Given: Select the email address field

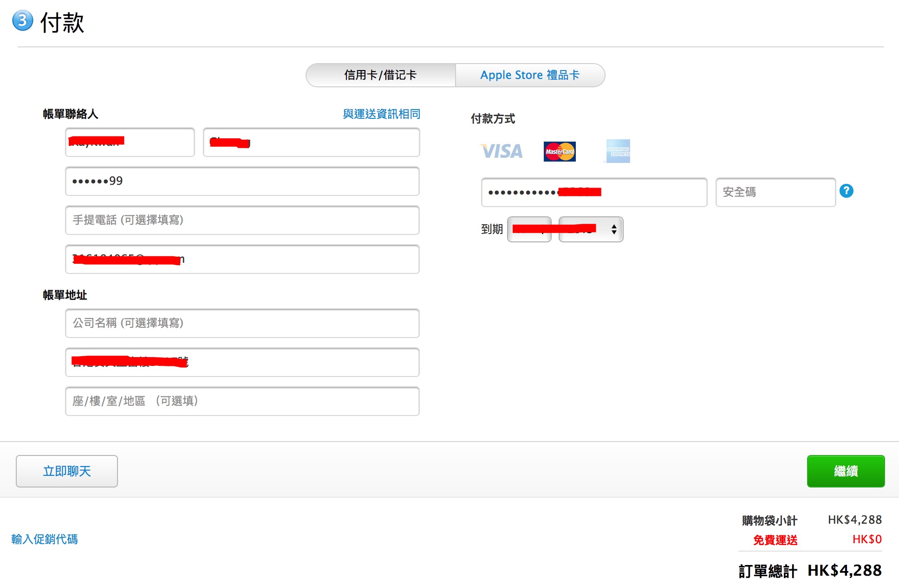Looking at the screenshot, I should (x=241, y=260).
